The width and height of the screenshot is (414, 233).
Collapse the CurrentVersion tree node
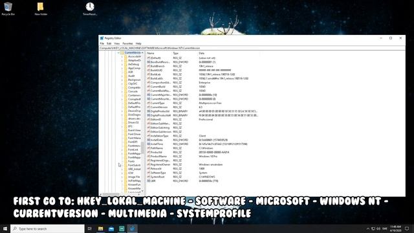(x=118, y=52)
